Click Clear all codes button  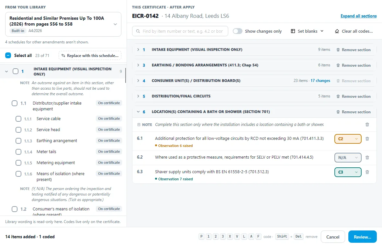pos(354,31)
